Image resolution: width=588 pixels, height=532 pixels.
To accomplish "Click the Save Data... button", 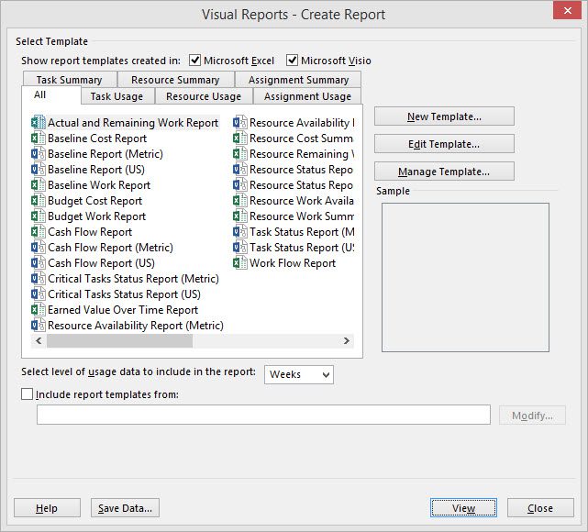I will pos(125,508).
